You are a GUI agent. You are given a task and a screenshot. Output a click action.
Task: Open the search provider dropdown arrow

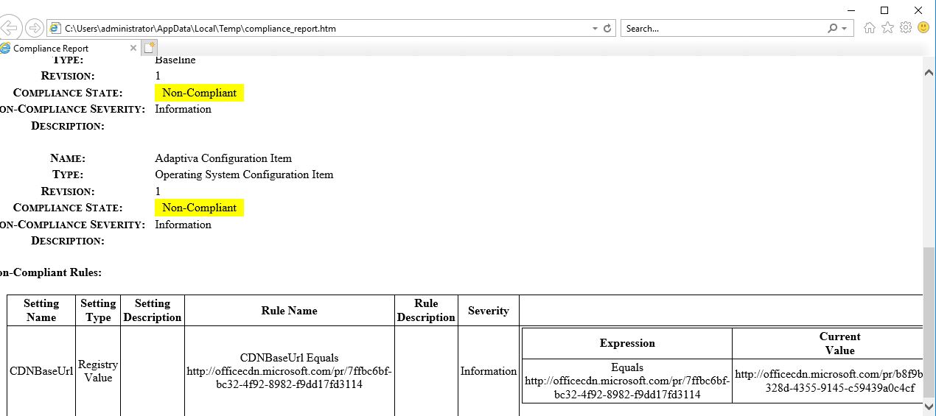pos(845,29)
